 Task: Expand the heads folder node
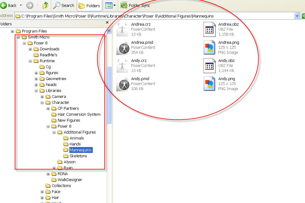[x=36, y=85]
